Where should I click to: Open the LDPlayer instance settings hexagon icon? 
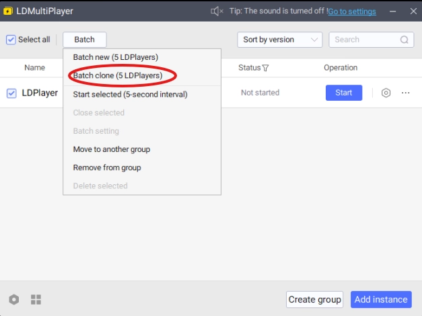coord(386,93)
